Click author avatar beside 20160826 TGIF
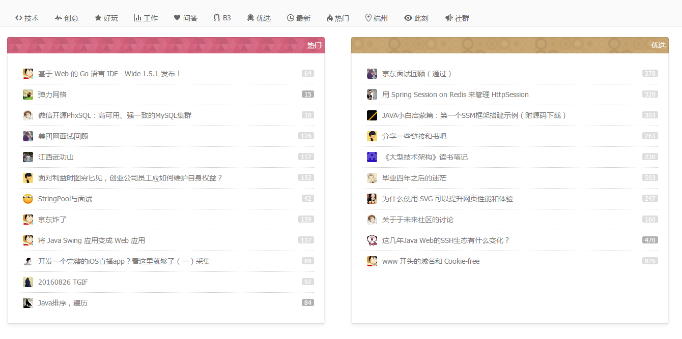 coord(28,282)
